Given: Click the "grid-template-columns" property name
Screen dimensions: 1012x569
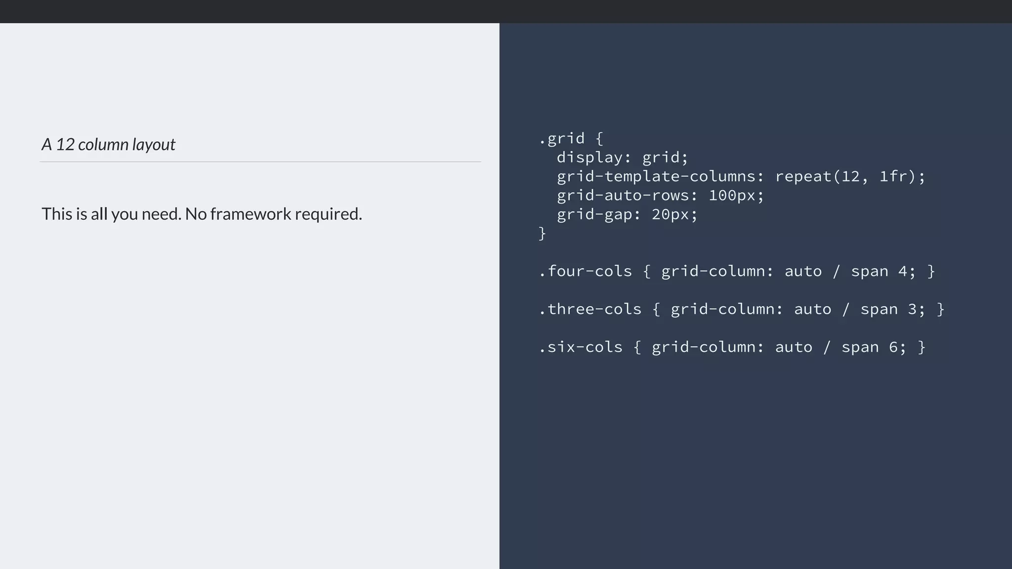Looking at the screenshot, I should click(656, 176).
